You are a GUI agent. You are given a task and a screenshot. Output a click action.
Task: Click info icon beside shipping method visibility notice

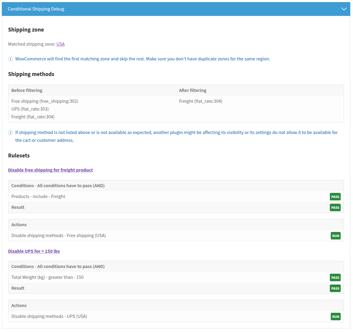11,132
